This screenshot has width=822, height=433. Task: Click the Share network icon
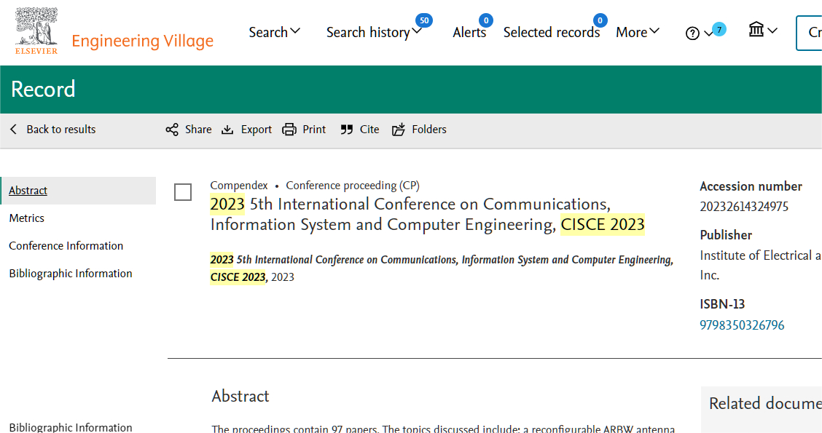click(172, 130)
